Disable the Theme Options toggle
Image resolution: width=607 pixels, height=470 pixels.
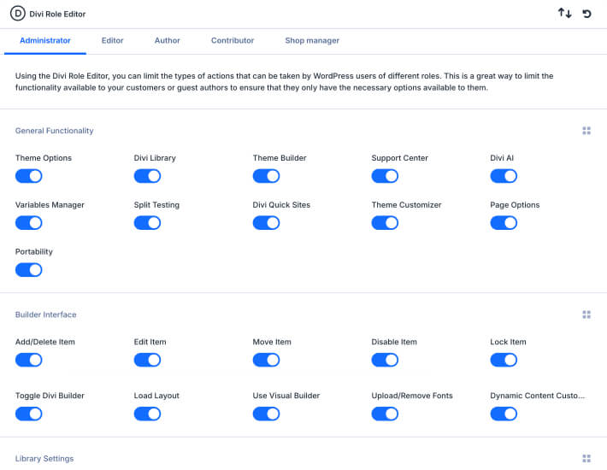[x=29, y=176]
